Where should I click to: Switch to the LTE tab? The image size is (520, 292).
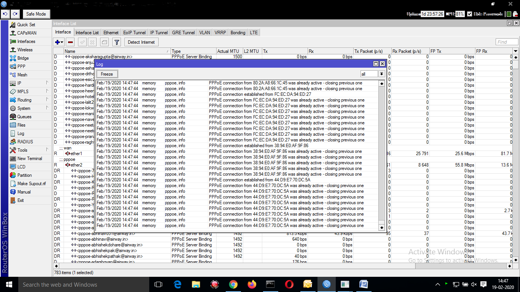pyautogui.click(x=254, y=33)
